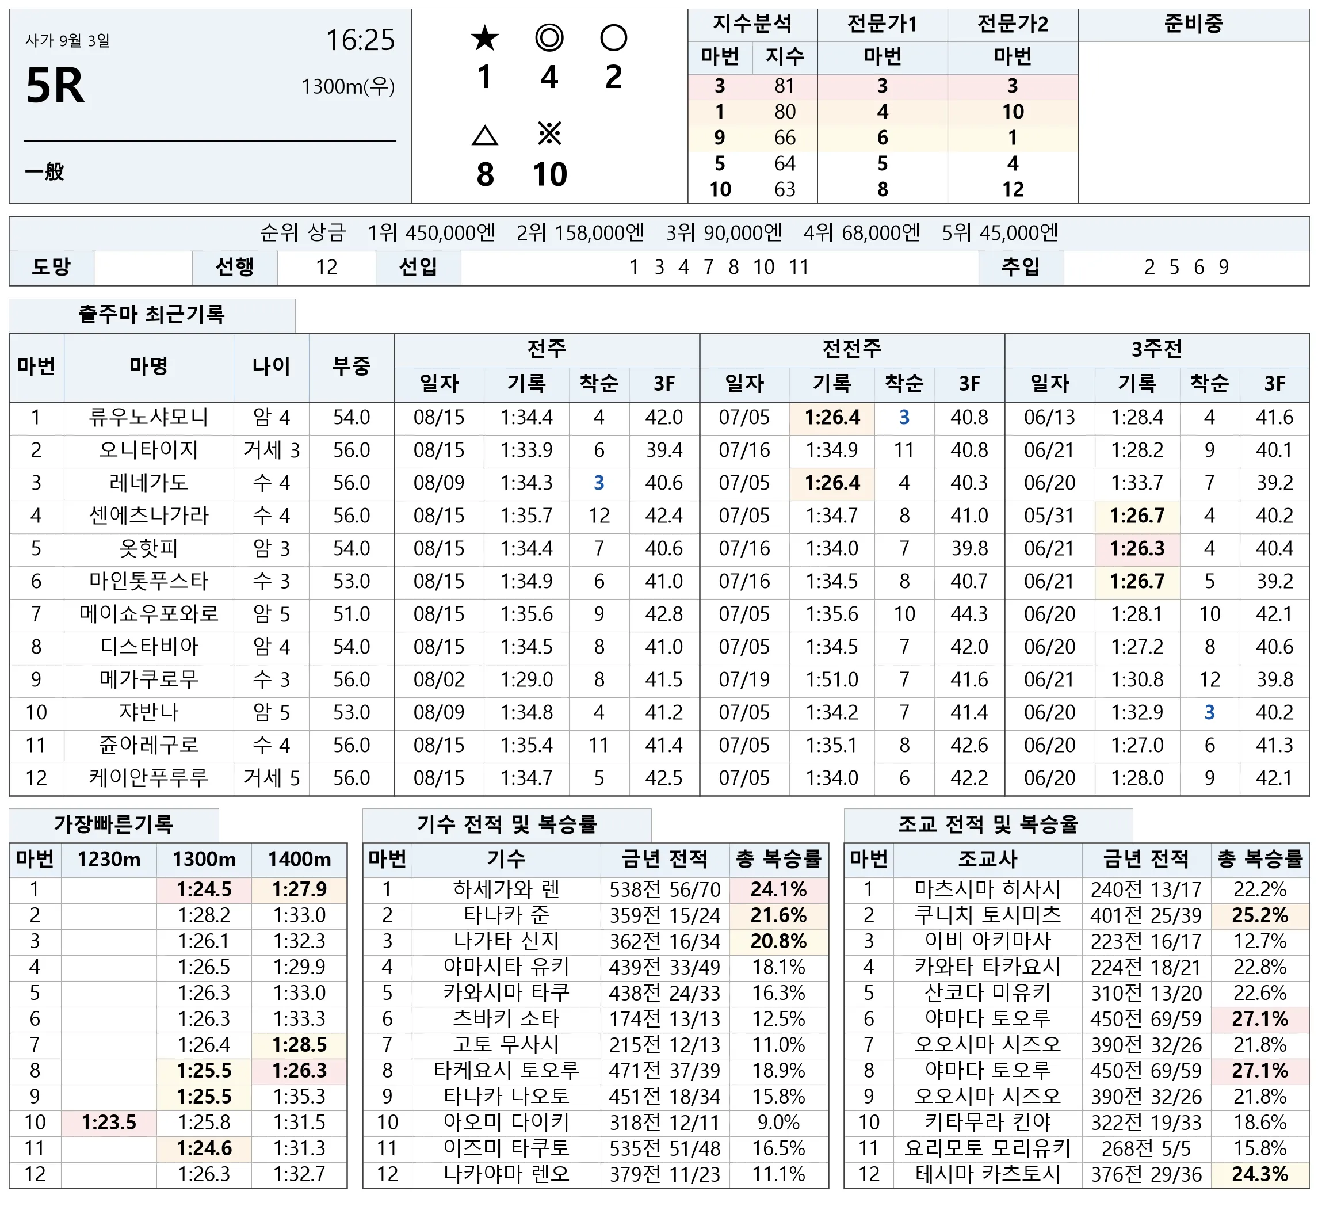1318x1214 pixels.
Task: Select the 전문가1 column header
Action: tap(883, 25)
